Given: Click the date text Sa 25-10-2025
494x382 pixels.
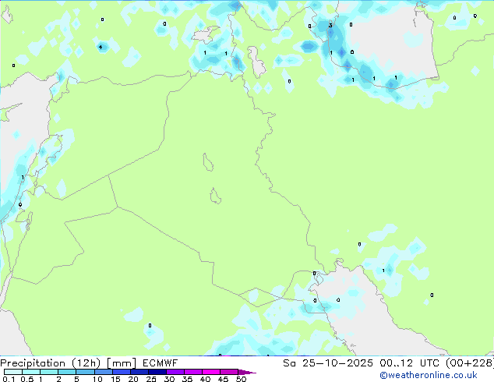Looking at the screenshot, I should pyautogui.click(x=328, y=363).
